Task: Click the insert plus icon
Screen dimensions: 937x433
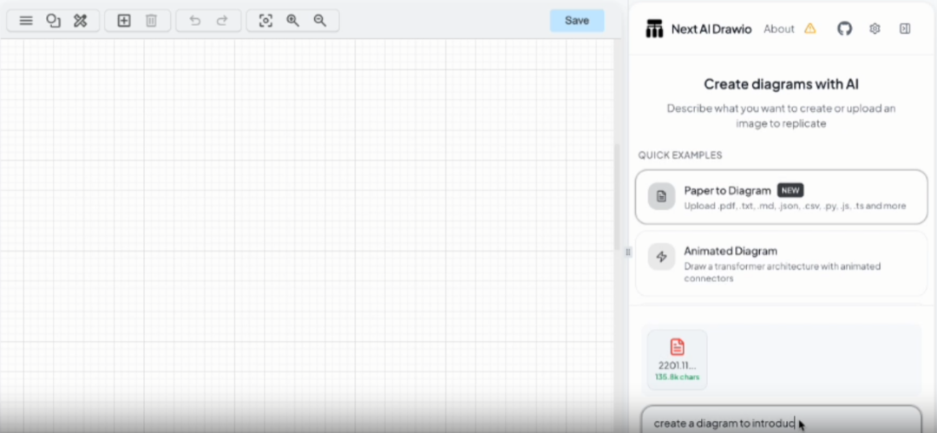Action: [124, 21]
